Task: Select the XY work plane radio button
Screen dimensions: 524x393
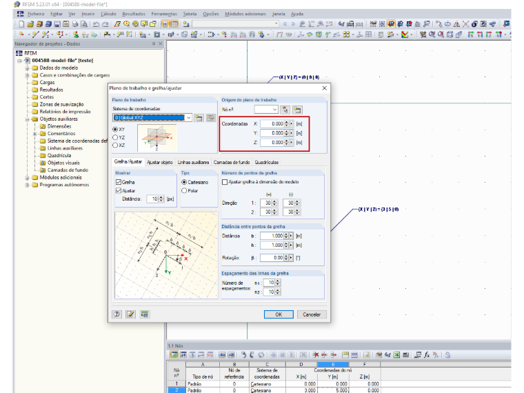Action: tap(115, 130)
